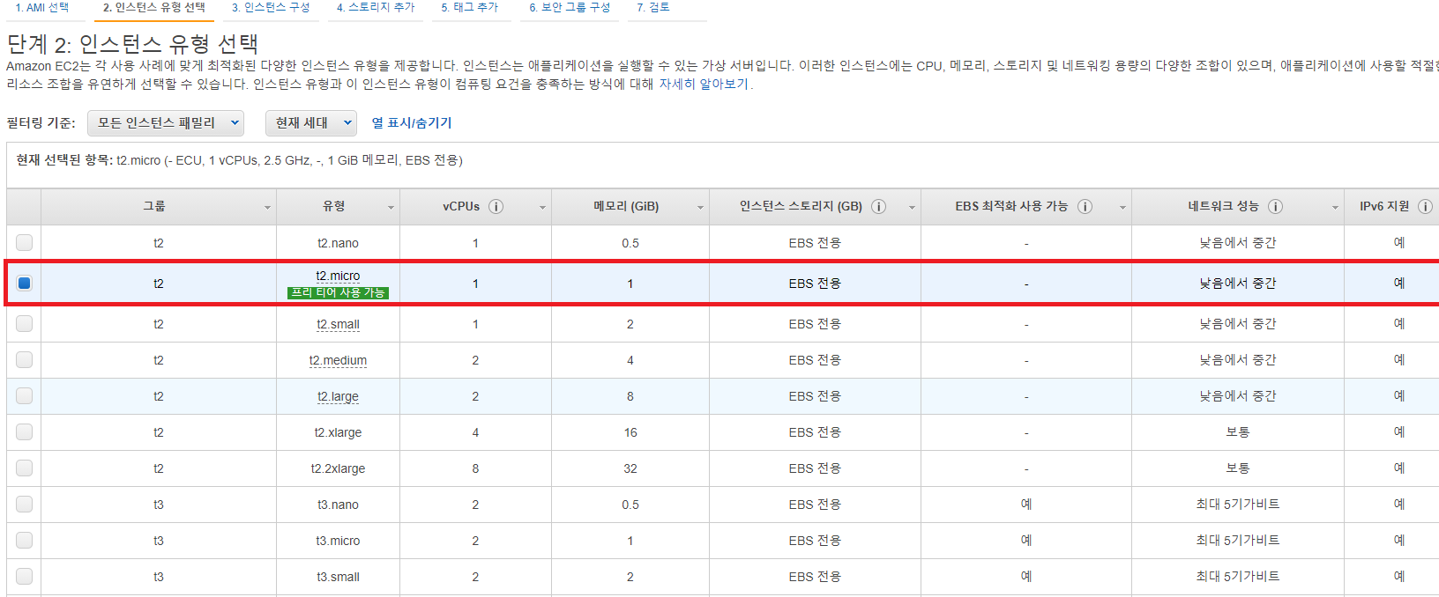Click 현재 선택된 항목 summary text

click(240, 160)
